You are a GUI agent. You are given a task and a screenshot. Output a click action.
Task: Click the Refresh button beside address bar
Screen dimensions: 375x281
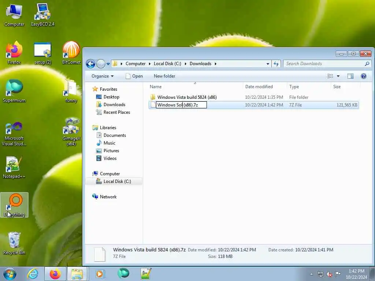(276, 64)
